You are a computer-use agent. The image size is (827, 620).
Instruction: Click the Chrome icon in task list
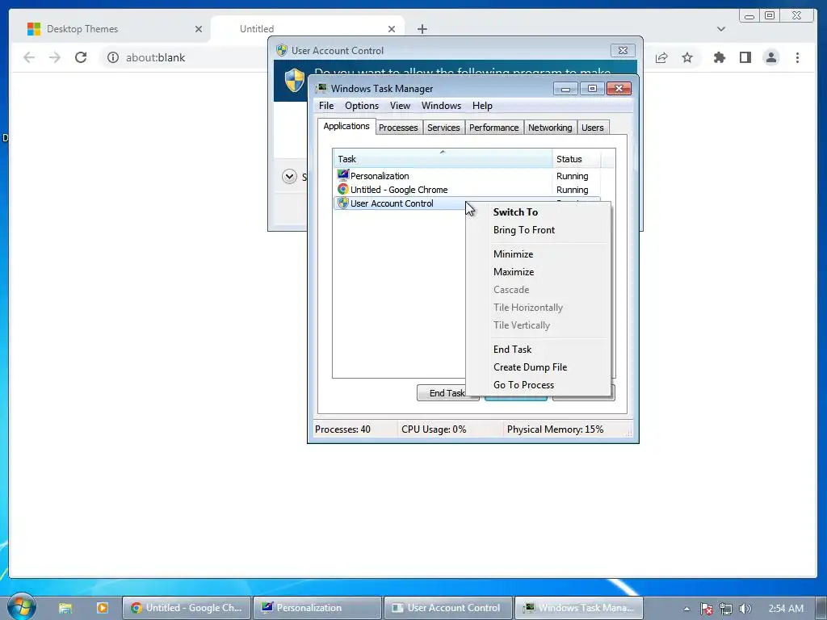343,189
